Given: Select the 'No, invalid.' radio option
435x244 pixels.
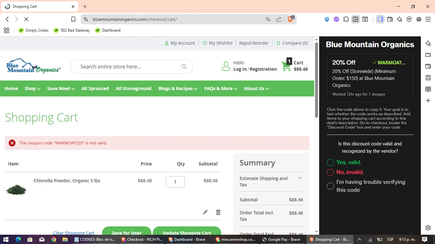Looking at the screenshot, I should (x=330, y=173).
